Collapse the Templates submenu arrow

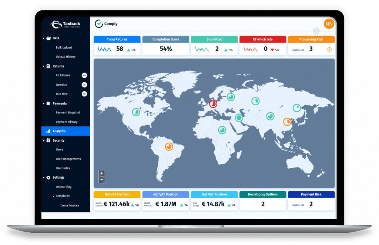(x=53, y=196)
